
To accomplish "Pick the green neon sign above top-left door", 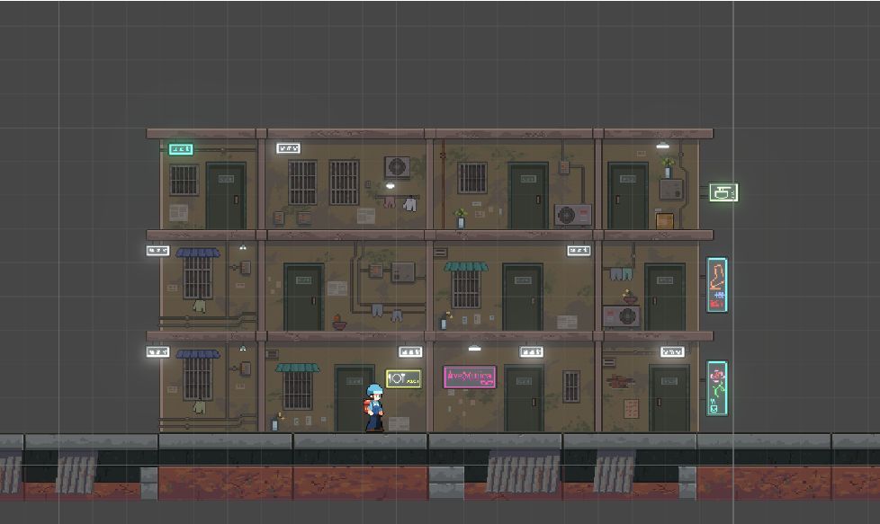I will (181, 149).
